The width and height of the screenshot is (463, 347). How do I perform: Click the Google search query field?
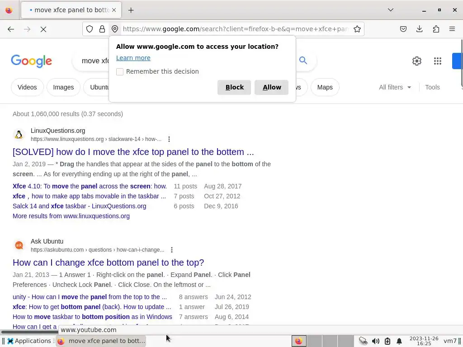click(x=95, y=61)
